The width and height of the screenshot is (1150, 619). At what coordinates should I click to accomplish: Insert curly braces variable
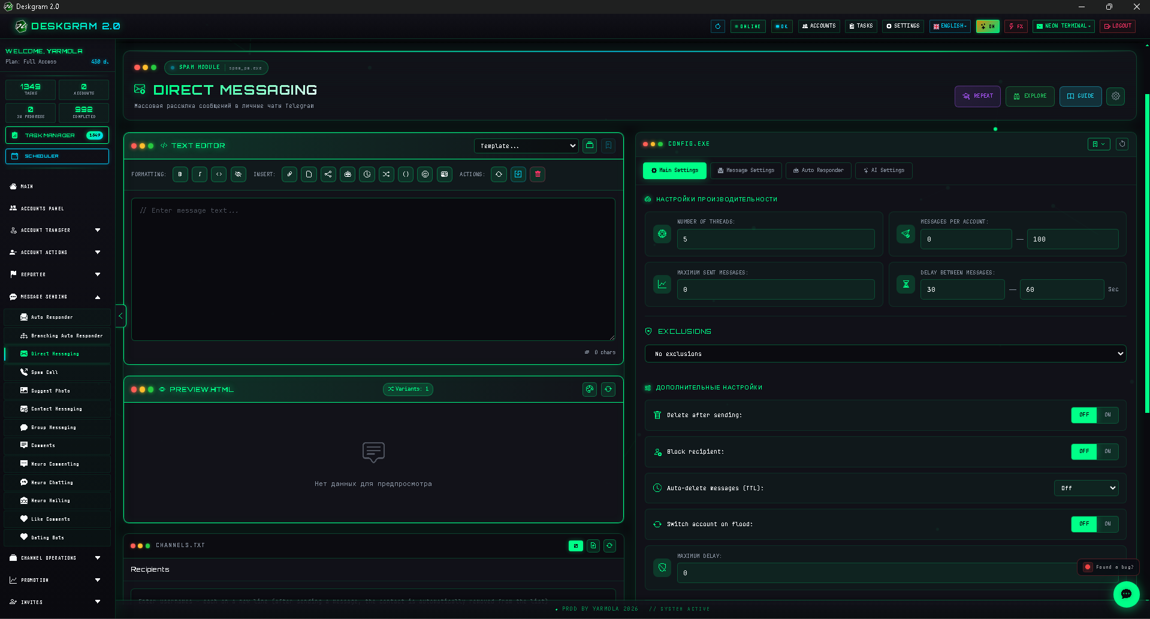pyautogui.click(x=406, y=174)
